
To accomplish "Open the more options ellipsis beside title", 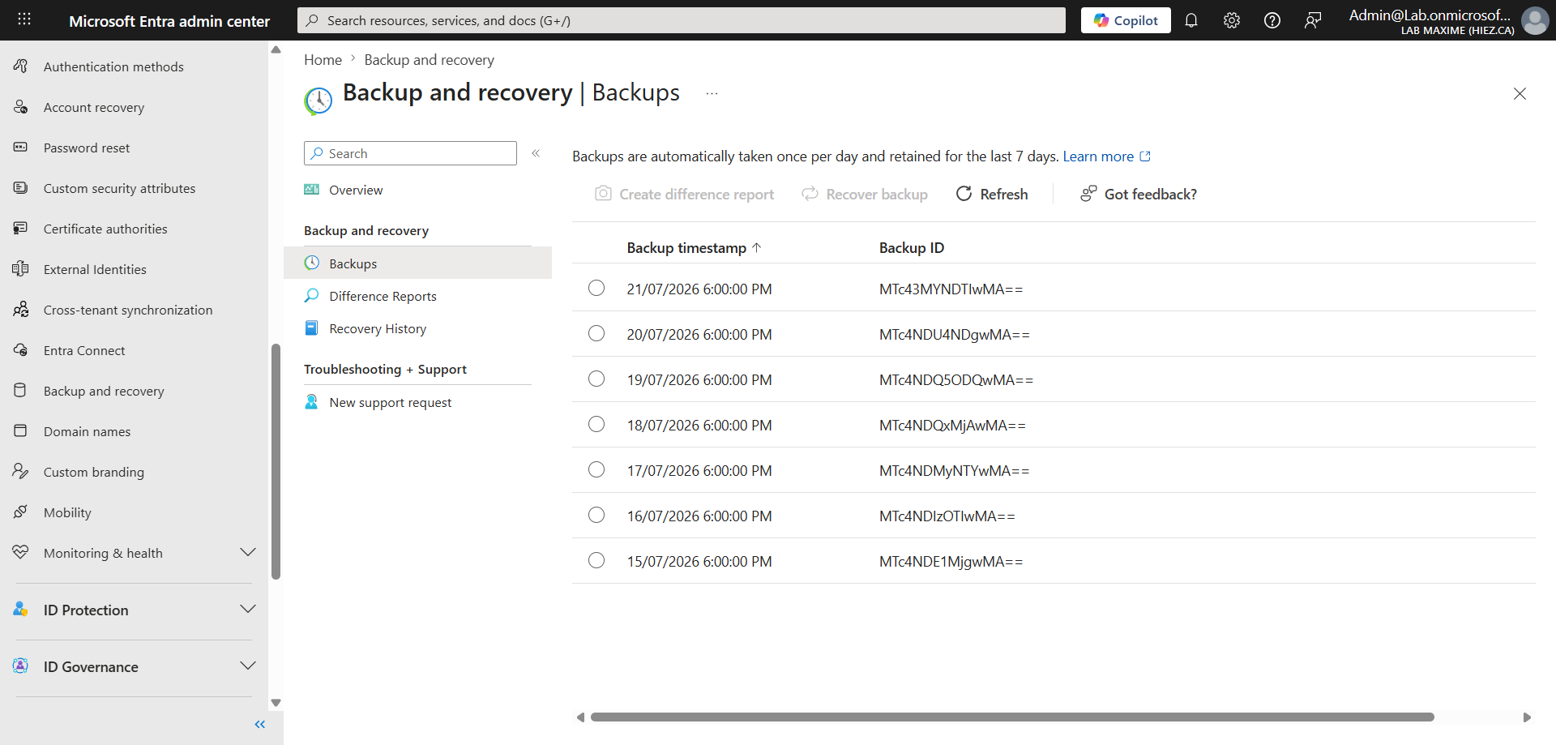I will (x=712, y=93).
